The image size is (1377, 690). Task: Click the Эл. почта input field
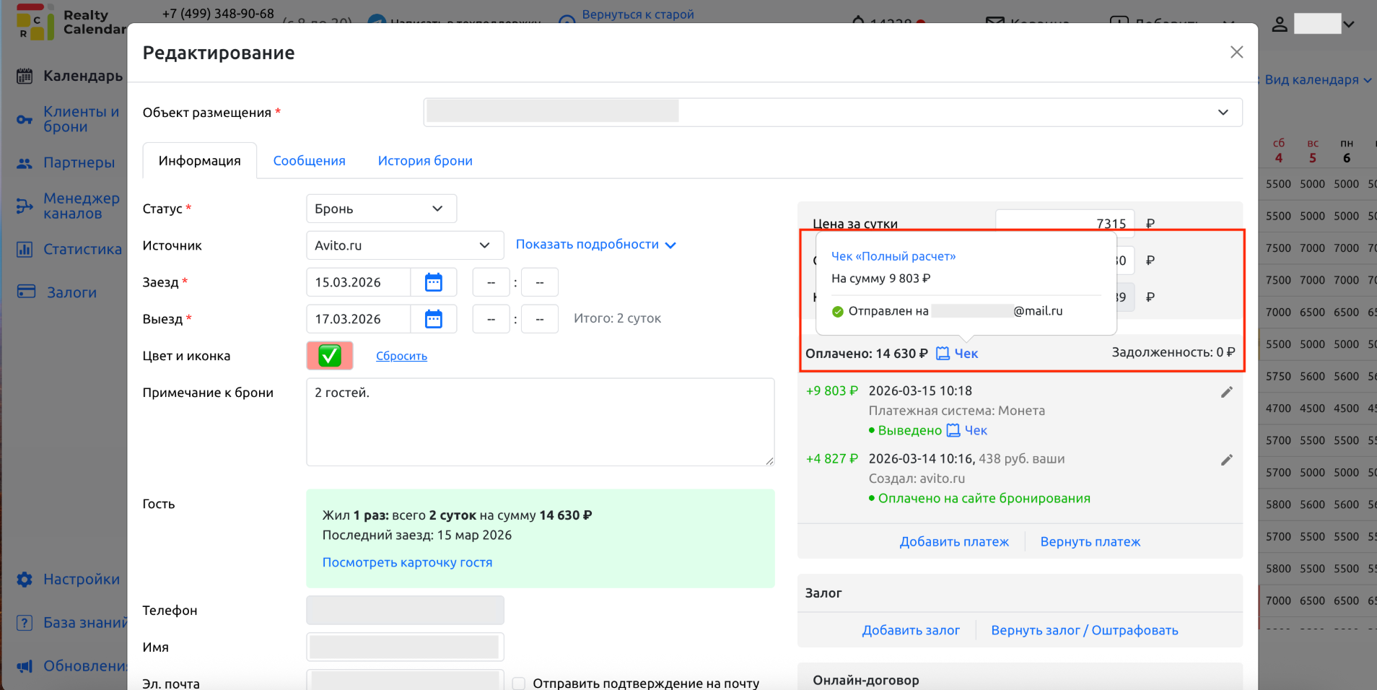click(x=405, y=680)
